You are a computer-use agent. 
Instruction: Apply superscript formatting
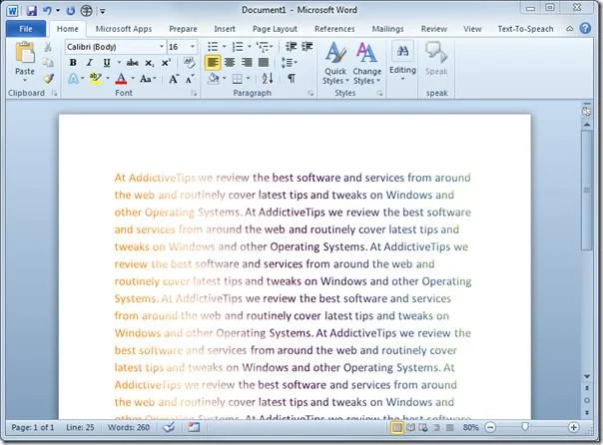coord(166,63)
